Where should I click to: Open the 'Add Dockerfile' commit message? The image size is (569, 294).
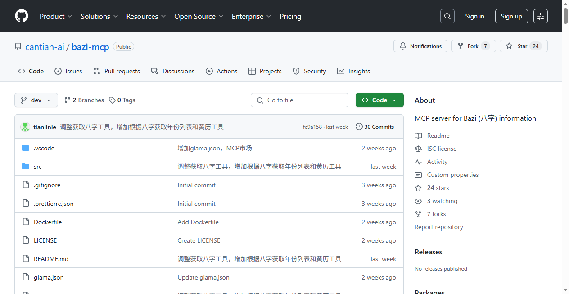click(198, 222)
